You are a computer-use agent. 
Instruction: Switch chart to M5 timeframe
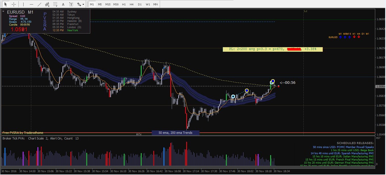(100, 4)
